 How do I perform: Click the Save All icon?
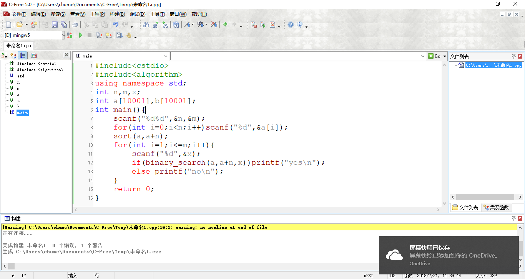(x=63, y=25)
